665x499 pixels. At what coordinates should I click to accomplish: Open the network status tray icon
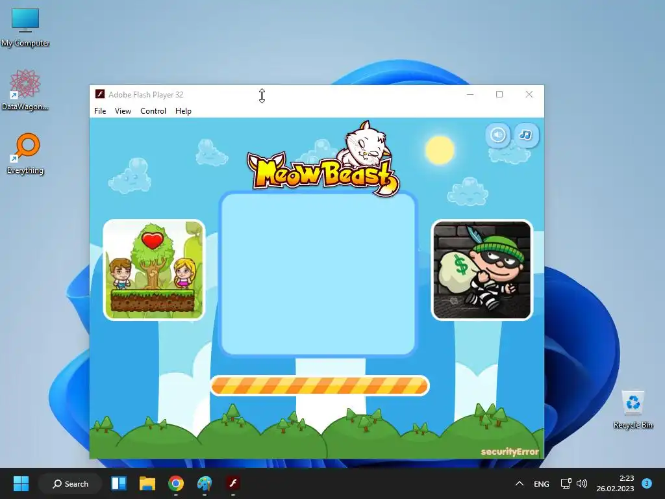(x=566, y=483)
